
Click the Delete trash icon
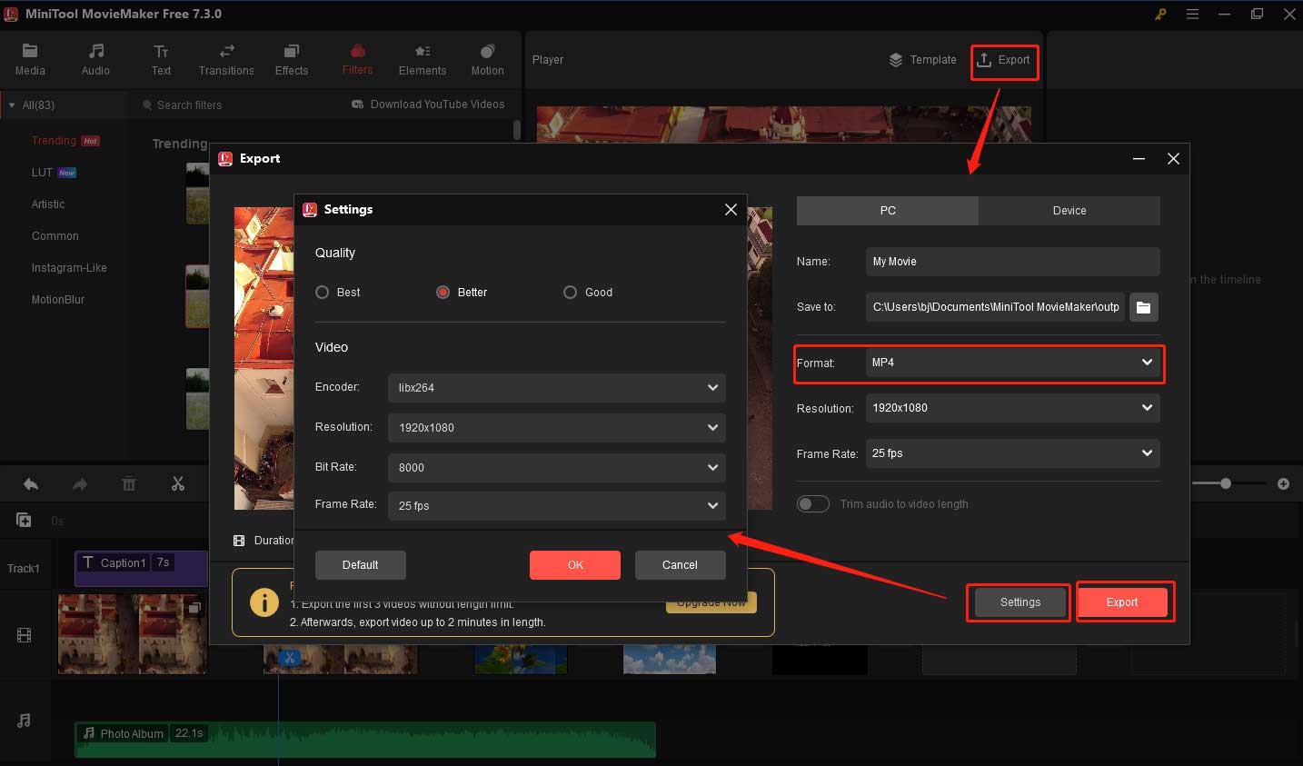(129, 484)
